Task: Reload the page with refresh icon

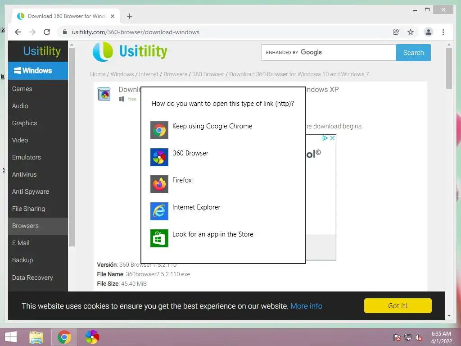Action: [x=47, y=32]
